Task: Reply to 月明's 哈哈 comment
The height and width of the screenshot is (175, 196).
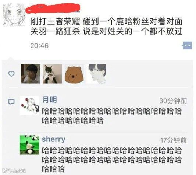Action: point(112,116)
